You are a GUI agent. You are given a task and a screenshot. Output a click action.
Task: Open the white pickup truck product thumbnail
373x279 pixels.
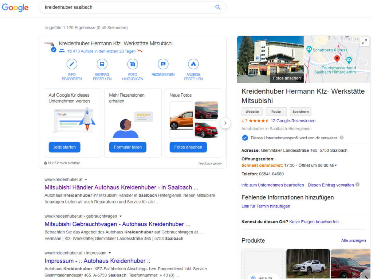click(x=308, y=264)
